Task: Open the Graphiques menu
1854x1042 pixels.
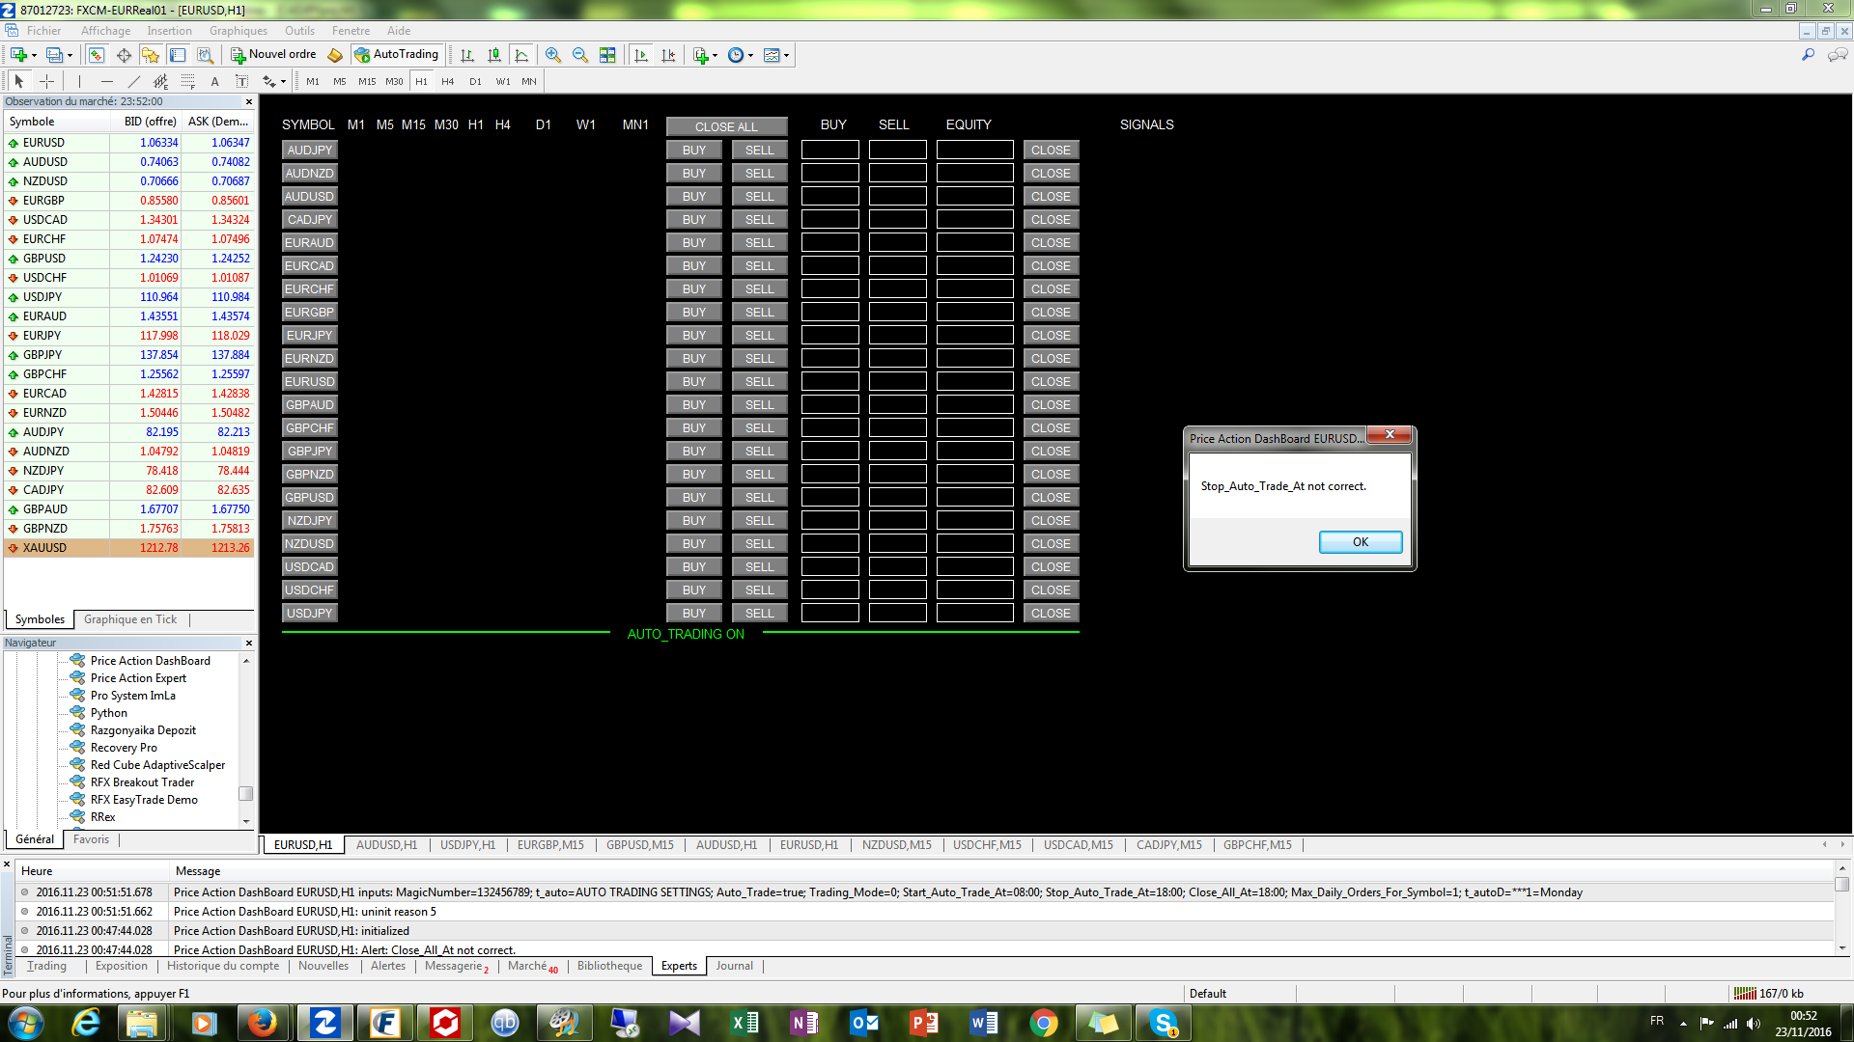Action: (x=238, y=31)
